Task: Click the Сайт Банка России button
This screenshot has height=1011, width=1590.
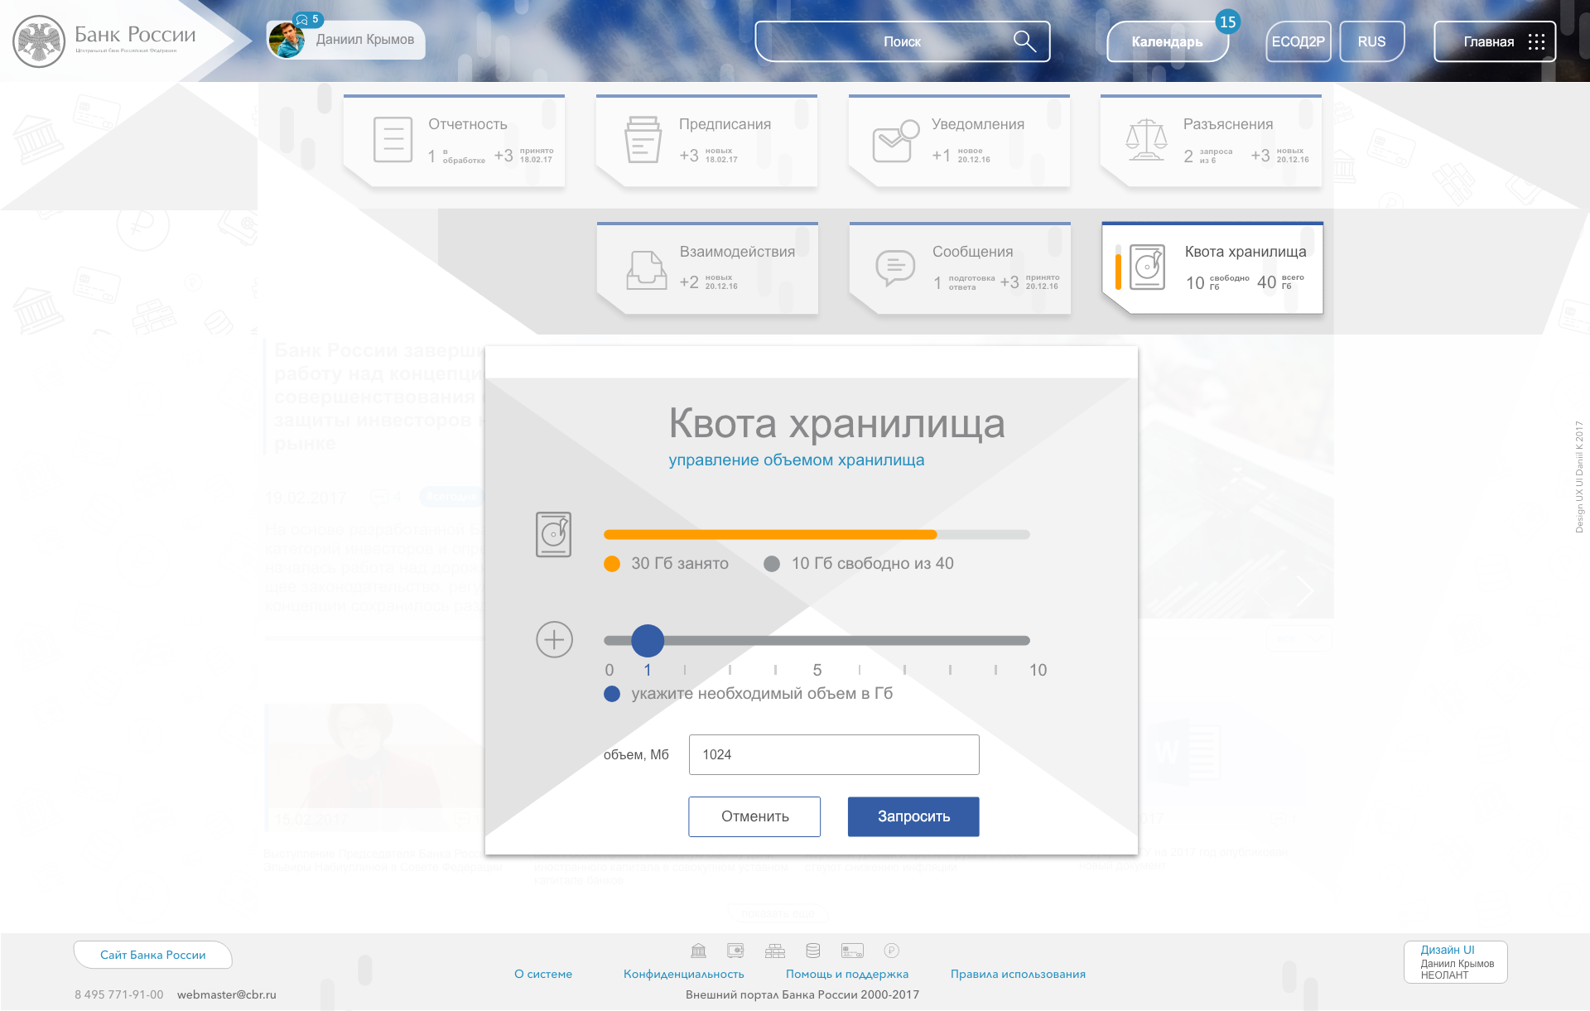Action: tap(152, 955)
